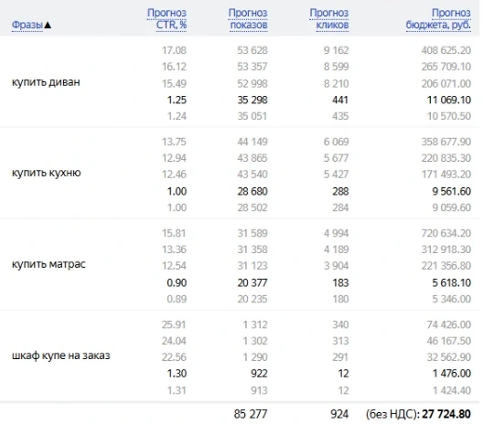Select phrase купить диван
This screenshot has width=483, height=424.
[46, 82]
